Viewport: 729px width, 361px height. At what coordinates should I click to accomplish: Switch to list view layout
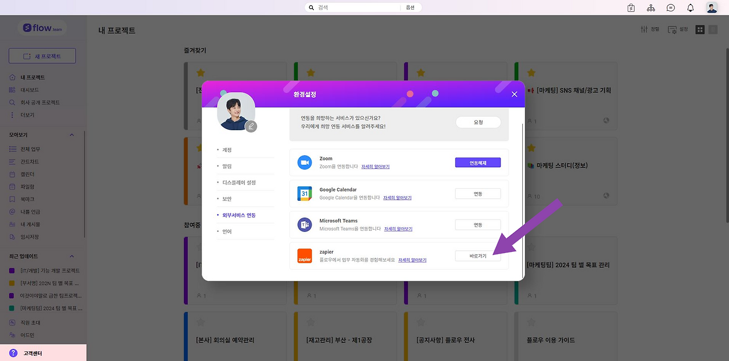(x=714, y=29)
